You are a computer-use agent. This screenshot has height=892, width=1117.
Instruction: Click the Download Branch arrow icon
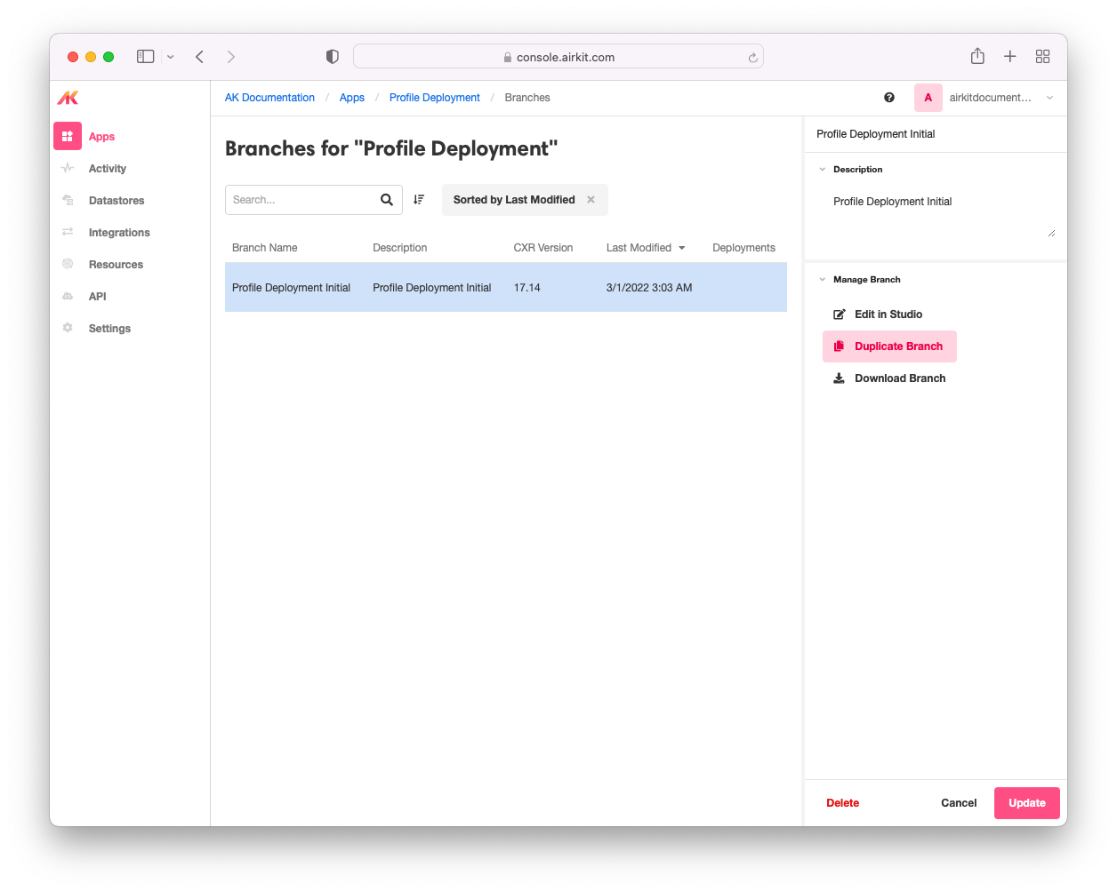839,378
